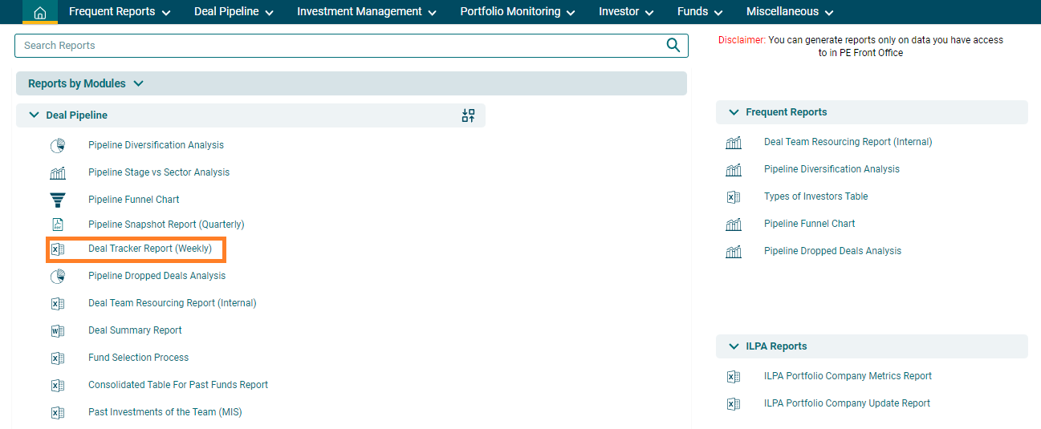Click into the Search Reports field
Viewport: 1041px width, 429px height.
pos(337,46)
